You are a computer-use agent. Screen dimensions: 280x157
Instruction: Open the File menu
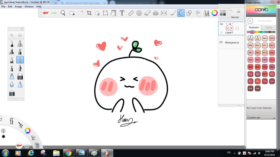[3, 7]
